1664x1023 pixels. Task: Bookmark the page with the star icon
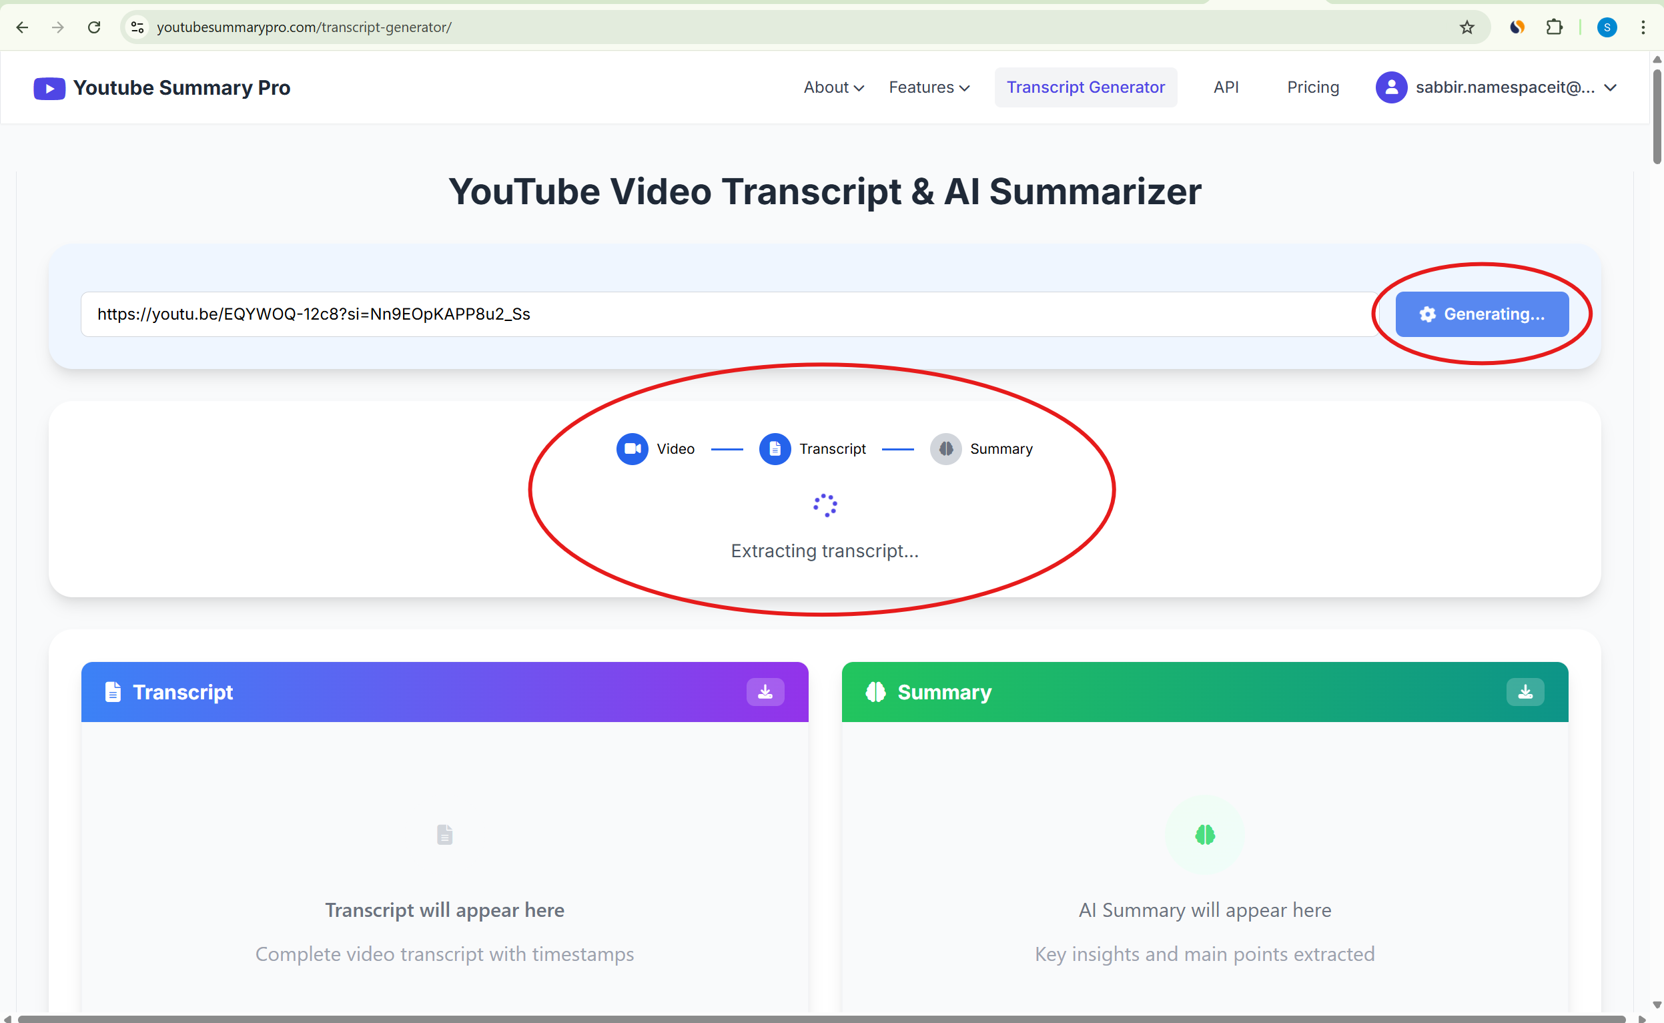pyautogui.click(x=1466, y=27)
